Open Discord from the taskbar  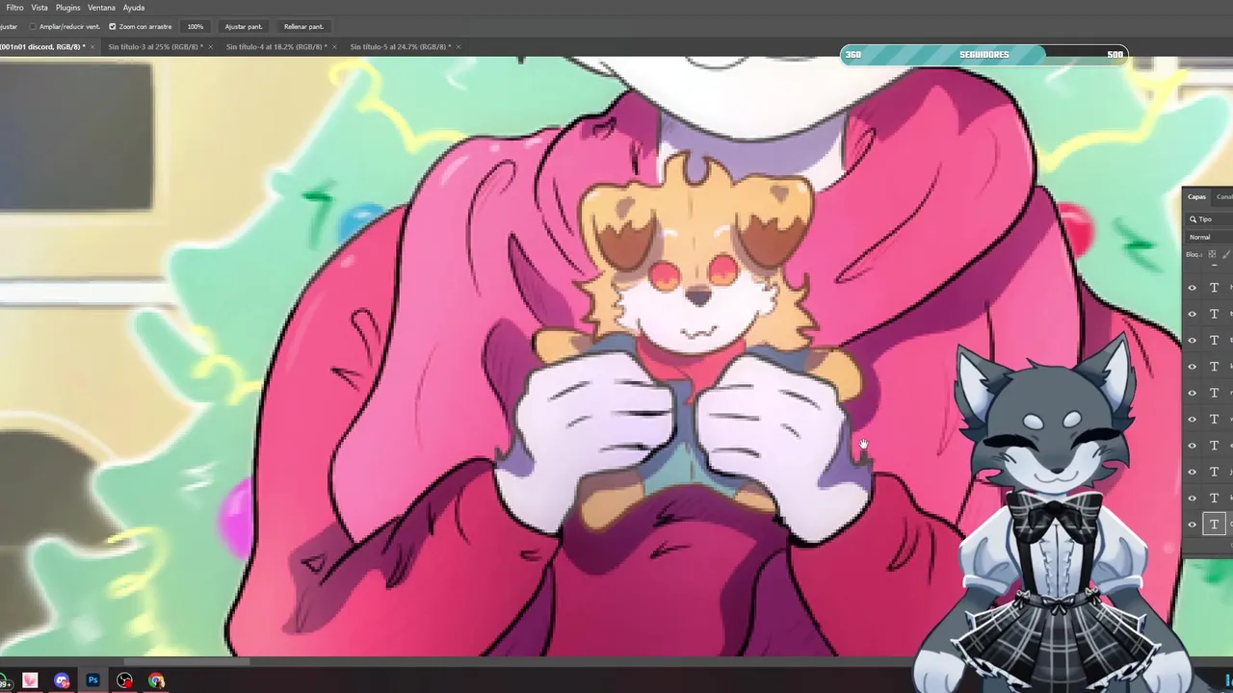click(x=62, y=680)
